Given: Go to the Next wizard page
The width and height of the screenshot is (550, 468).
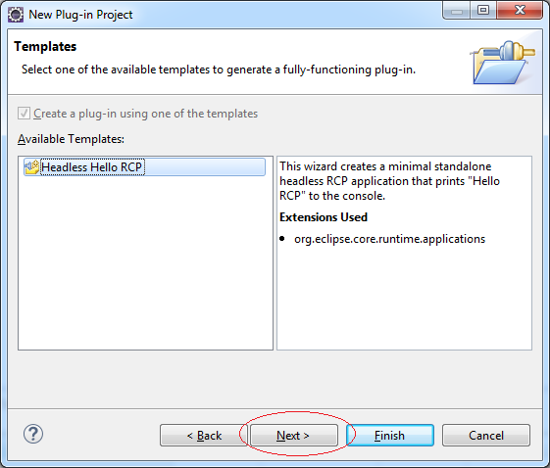Looking at the screenshot, I should (x=294, y=436).
